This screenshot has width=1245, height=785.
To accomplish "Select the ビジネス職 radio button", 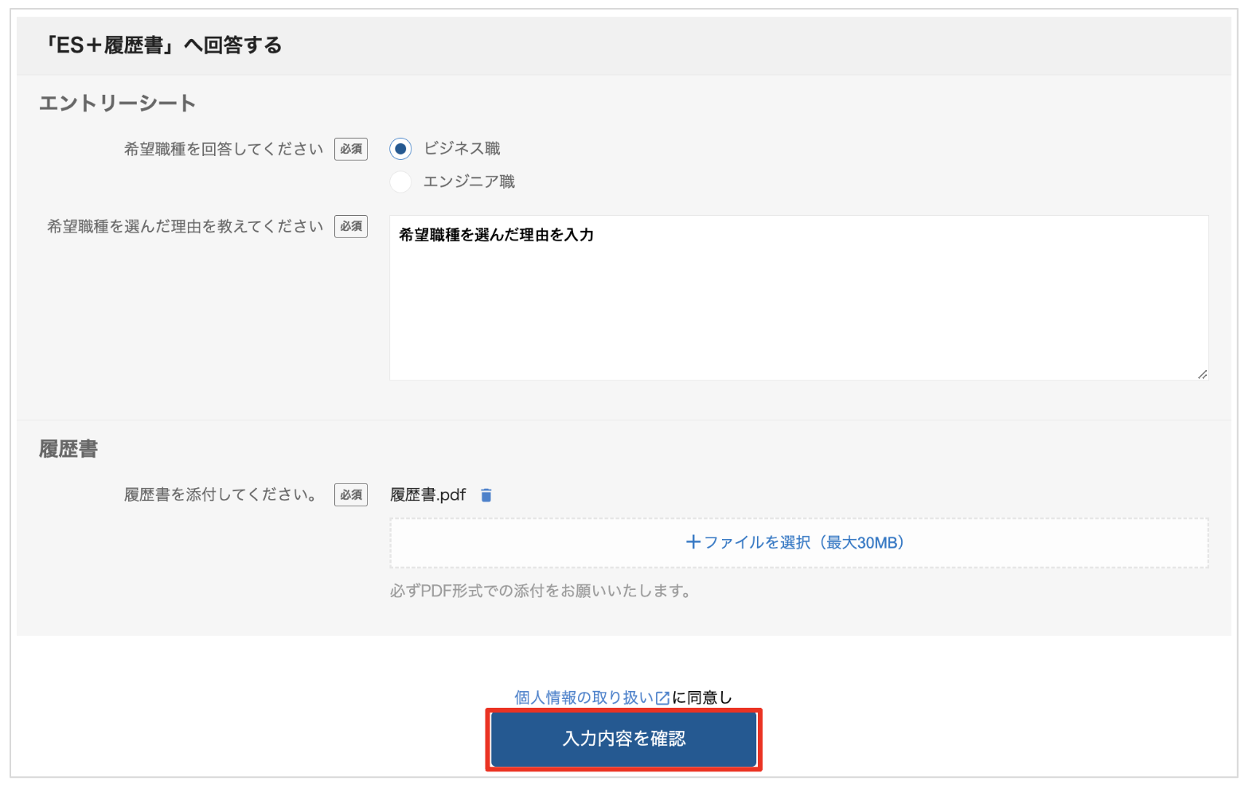I will point(400,149).
